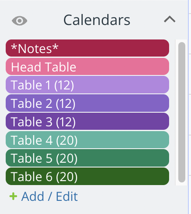This screenshot has width=191, height=214.
Task: Toggle the eye icon visibility for all calendars
Action: tap(19, 21)
